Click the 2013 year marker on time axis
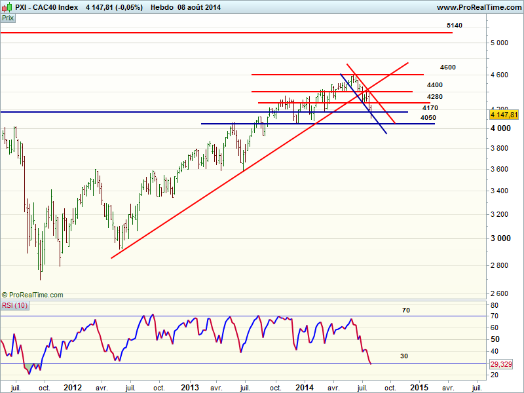This screenshot has width=524, height=393. tap(190, 387)
